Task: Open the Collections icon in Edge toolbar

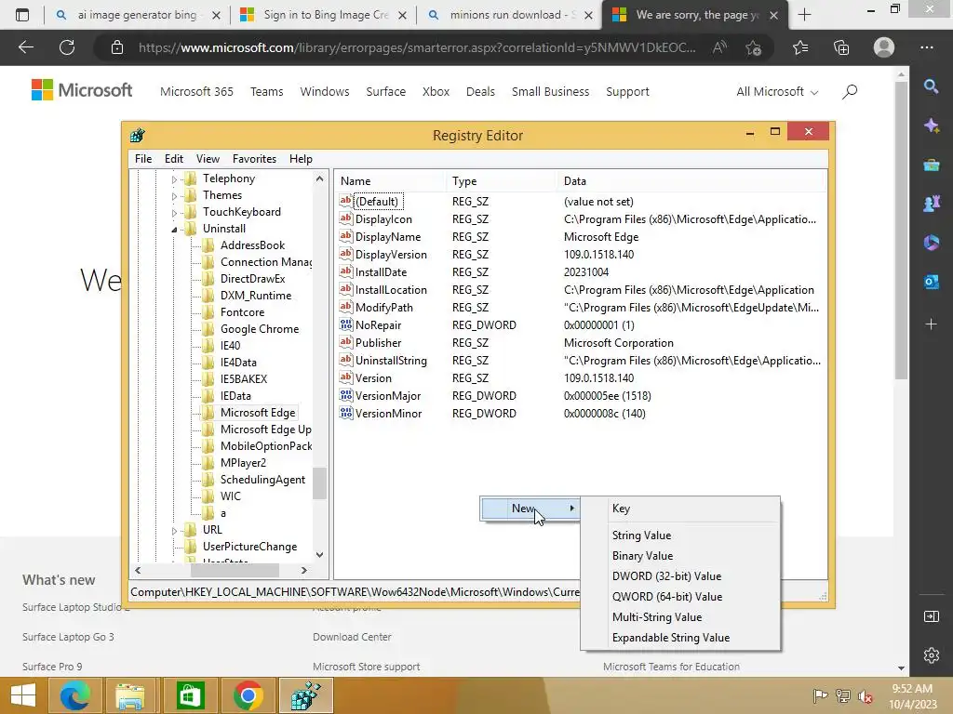Action: pos(841,47)
